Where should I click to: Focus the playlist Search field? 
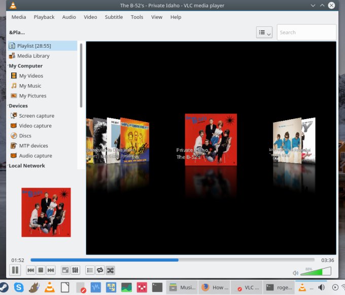point(306,32)
